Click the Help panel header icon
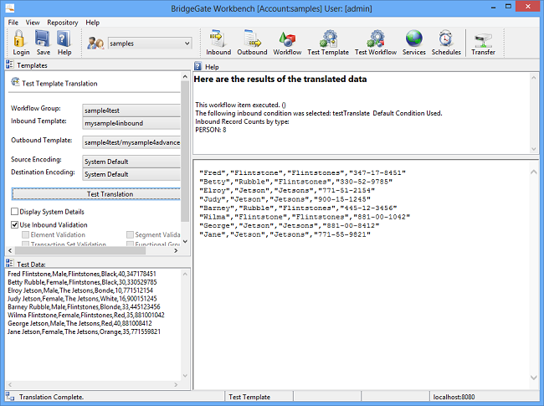The height and width of the screenshot is (406, 544). 198,66
